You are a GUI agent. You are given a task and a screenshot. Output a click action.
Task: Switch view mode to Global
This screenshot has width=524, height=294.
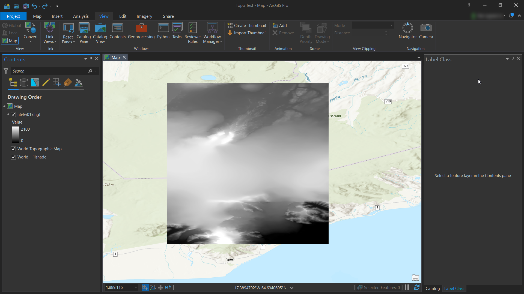11,25
